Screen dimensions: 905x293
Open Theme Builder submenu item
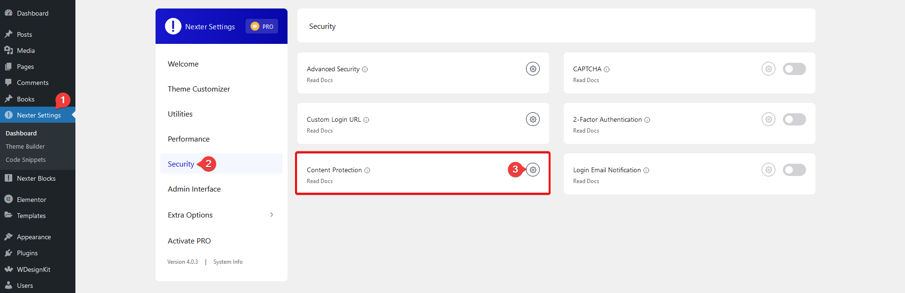pyautogui.click(x=25, y=147)
